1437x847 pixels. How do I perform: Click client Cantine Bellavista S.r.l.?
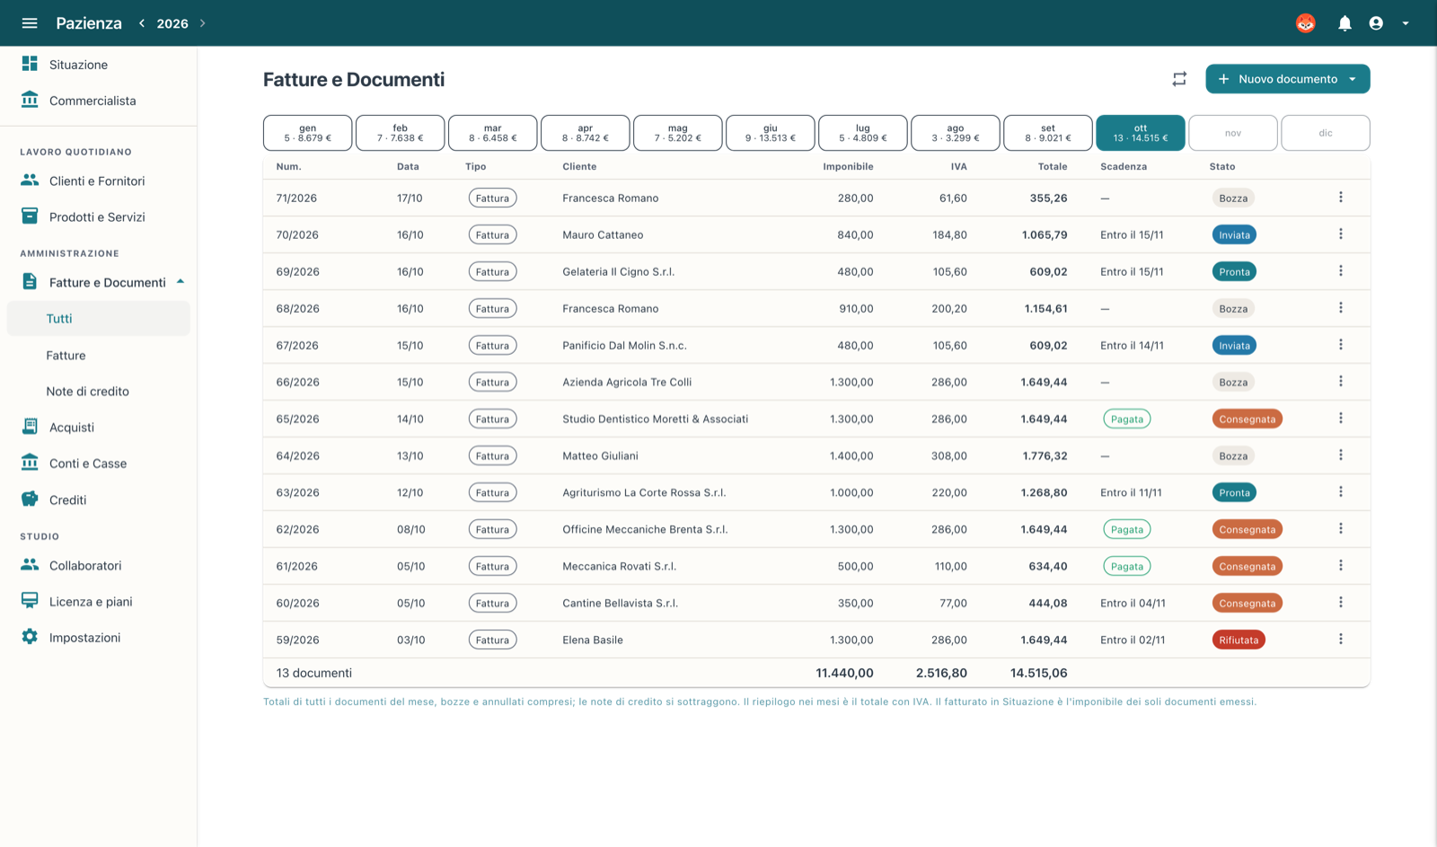[x=620, y=604]
